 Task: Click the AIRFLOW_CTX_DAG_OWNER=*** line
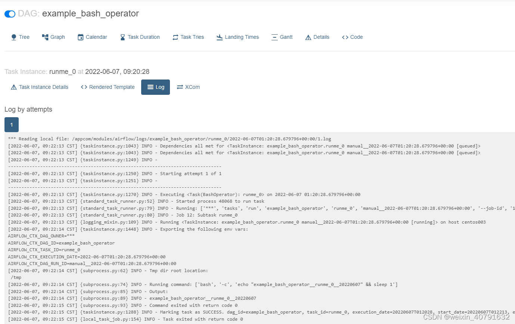click(41, 236)
